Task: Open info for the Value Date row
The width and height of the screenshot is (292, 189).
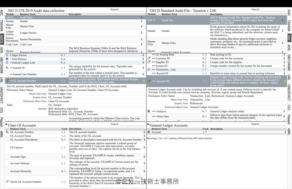Action: click(284, 117)
